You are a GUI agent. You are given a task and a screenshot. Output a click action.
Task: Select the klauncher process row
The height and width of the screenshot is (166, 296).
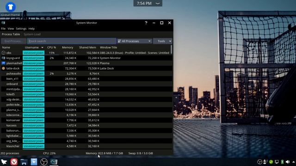coord(86,146)
